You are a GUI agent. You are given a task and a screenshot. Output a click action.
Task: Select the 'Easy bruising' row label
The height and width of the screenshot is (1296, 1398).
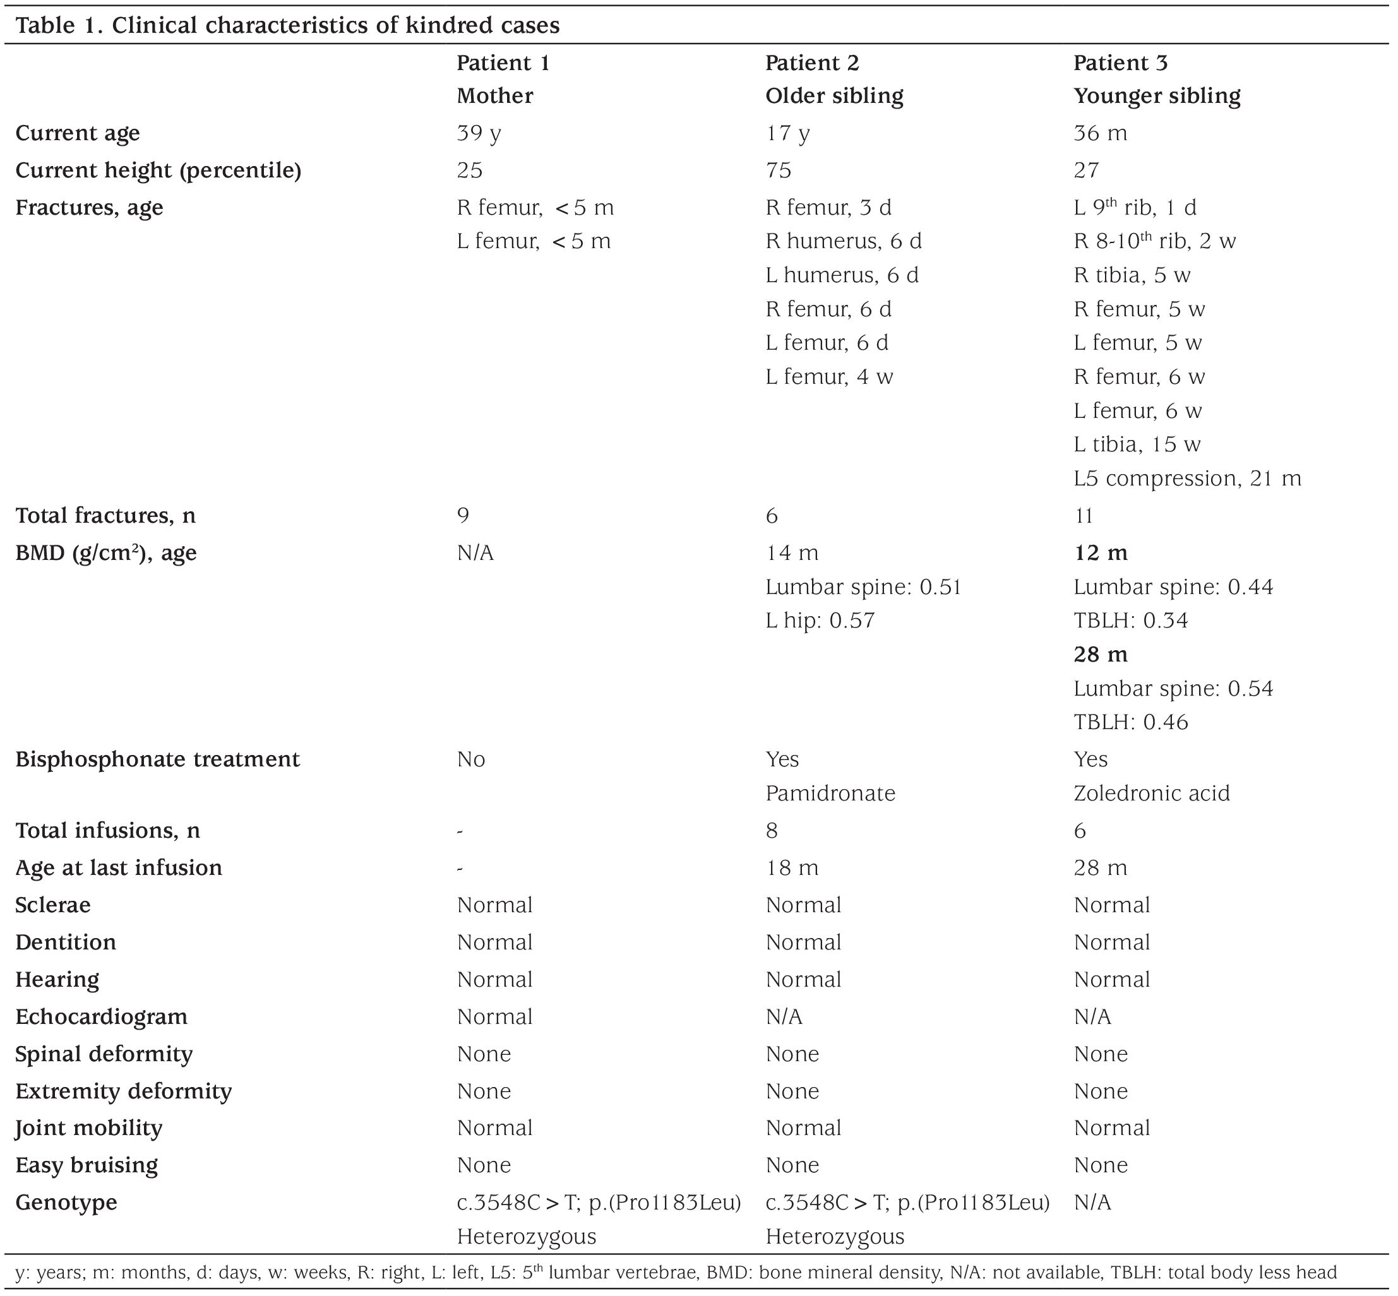[87, 1166]
